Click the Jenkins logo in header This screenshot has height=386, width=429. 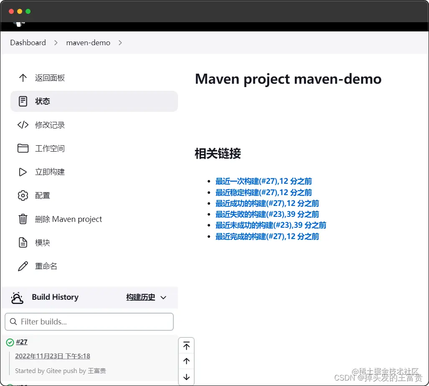click(19, 24)
